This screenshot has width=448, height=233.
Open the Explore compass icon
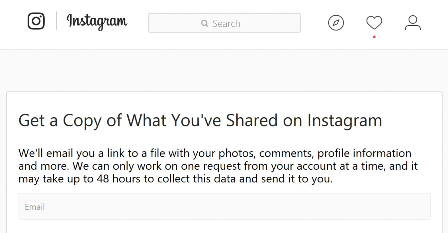336,23
